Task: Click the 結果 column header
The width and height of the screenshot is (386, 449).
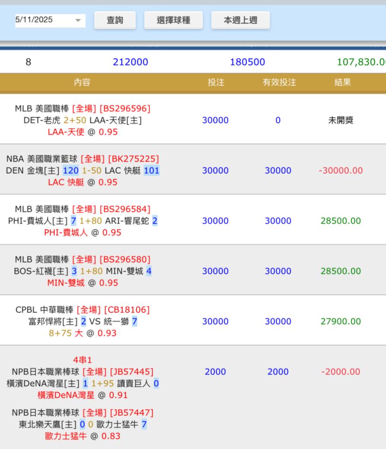Action: click(x=342, y=83)
